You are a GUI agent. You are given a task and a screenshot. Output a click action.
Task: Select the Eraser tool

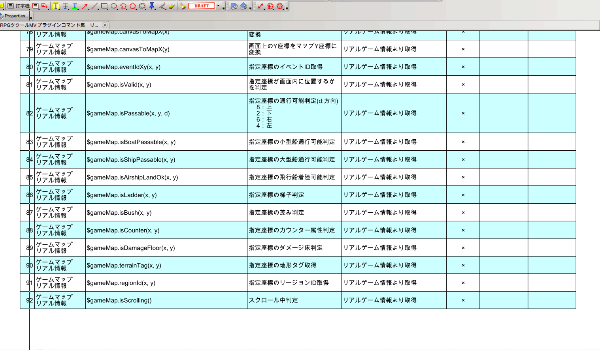(172, 6)
